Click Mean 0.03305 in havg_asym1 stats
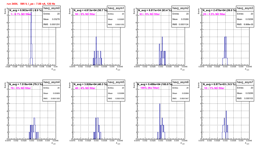This screenshot has width=258, height=148. pyautogui.click(x=116, y=19)
